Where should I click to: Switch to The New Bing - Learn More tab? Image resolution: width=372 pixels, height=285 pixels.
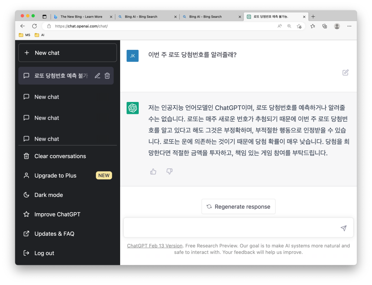(x=81, y=17)
